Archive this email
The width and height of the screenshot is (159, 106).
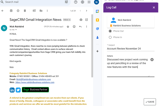pos(11,11)
